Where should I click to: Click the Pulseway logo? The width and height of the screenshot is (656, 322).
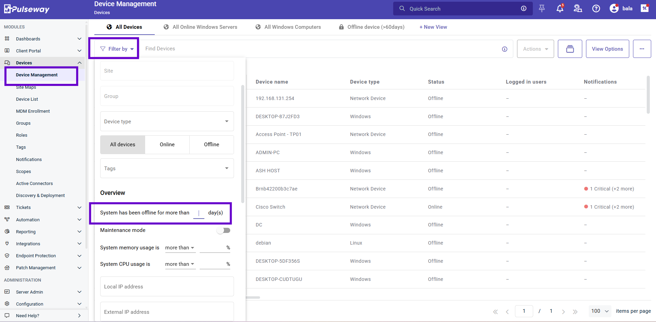pyautogui.click(x=27, y=9)
